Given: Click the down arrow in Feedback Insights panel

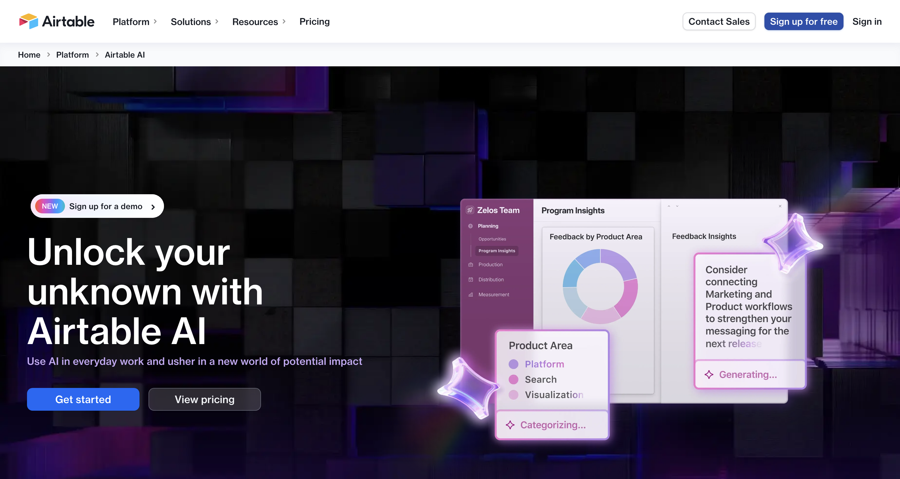Looking at the screenshot, I should pyautogui.click(x=677, y=206).
